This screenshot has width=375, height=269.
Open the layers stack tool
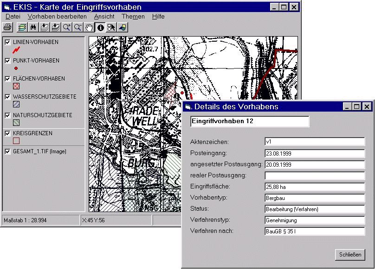click(x=22, y=27)
